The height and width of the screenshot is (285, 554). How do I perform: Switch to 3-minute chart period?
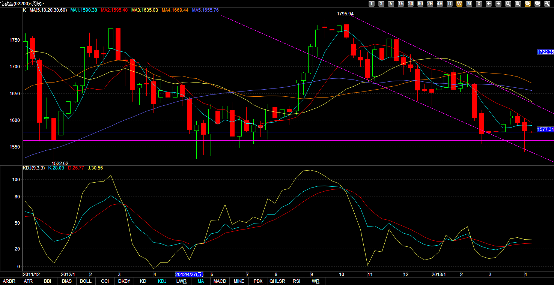[x=381, y=4]
